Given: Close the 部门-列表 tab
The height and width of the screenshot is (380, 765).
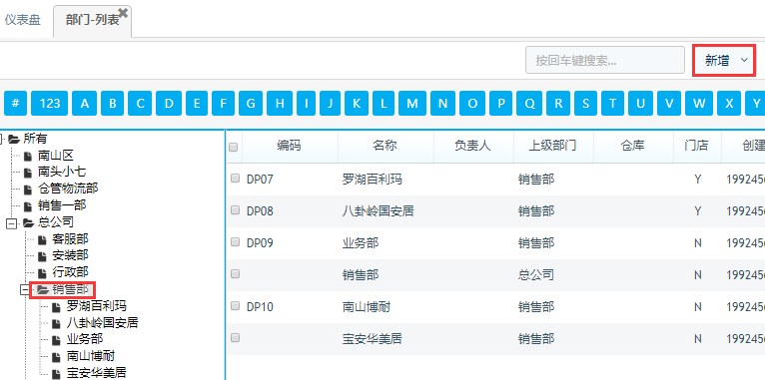Looking at the screenshot, I should (x=123, y=14).
